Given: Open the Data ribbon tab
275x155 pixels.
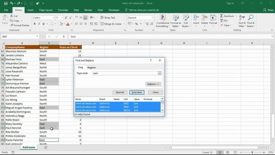Looking at the screenshot, I should [x=76, y=10].
